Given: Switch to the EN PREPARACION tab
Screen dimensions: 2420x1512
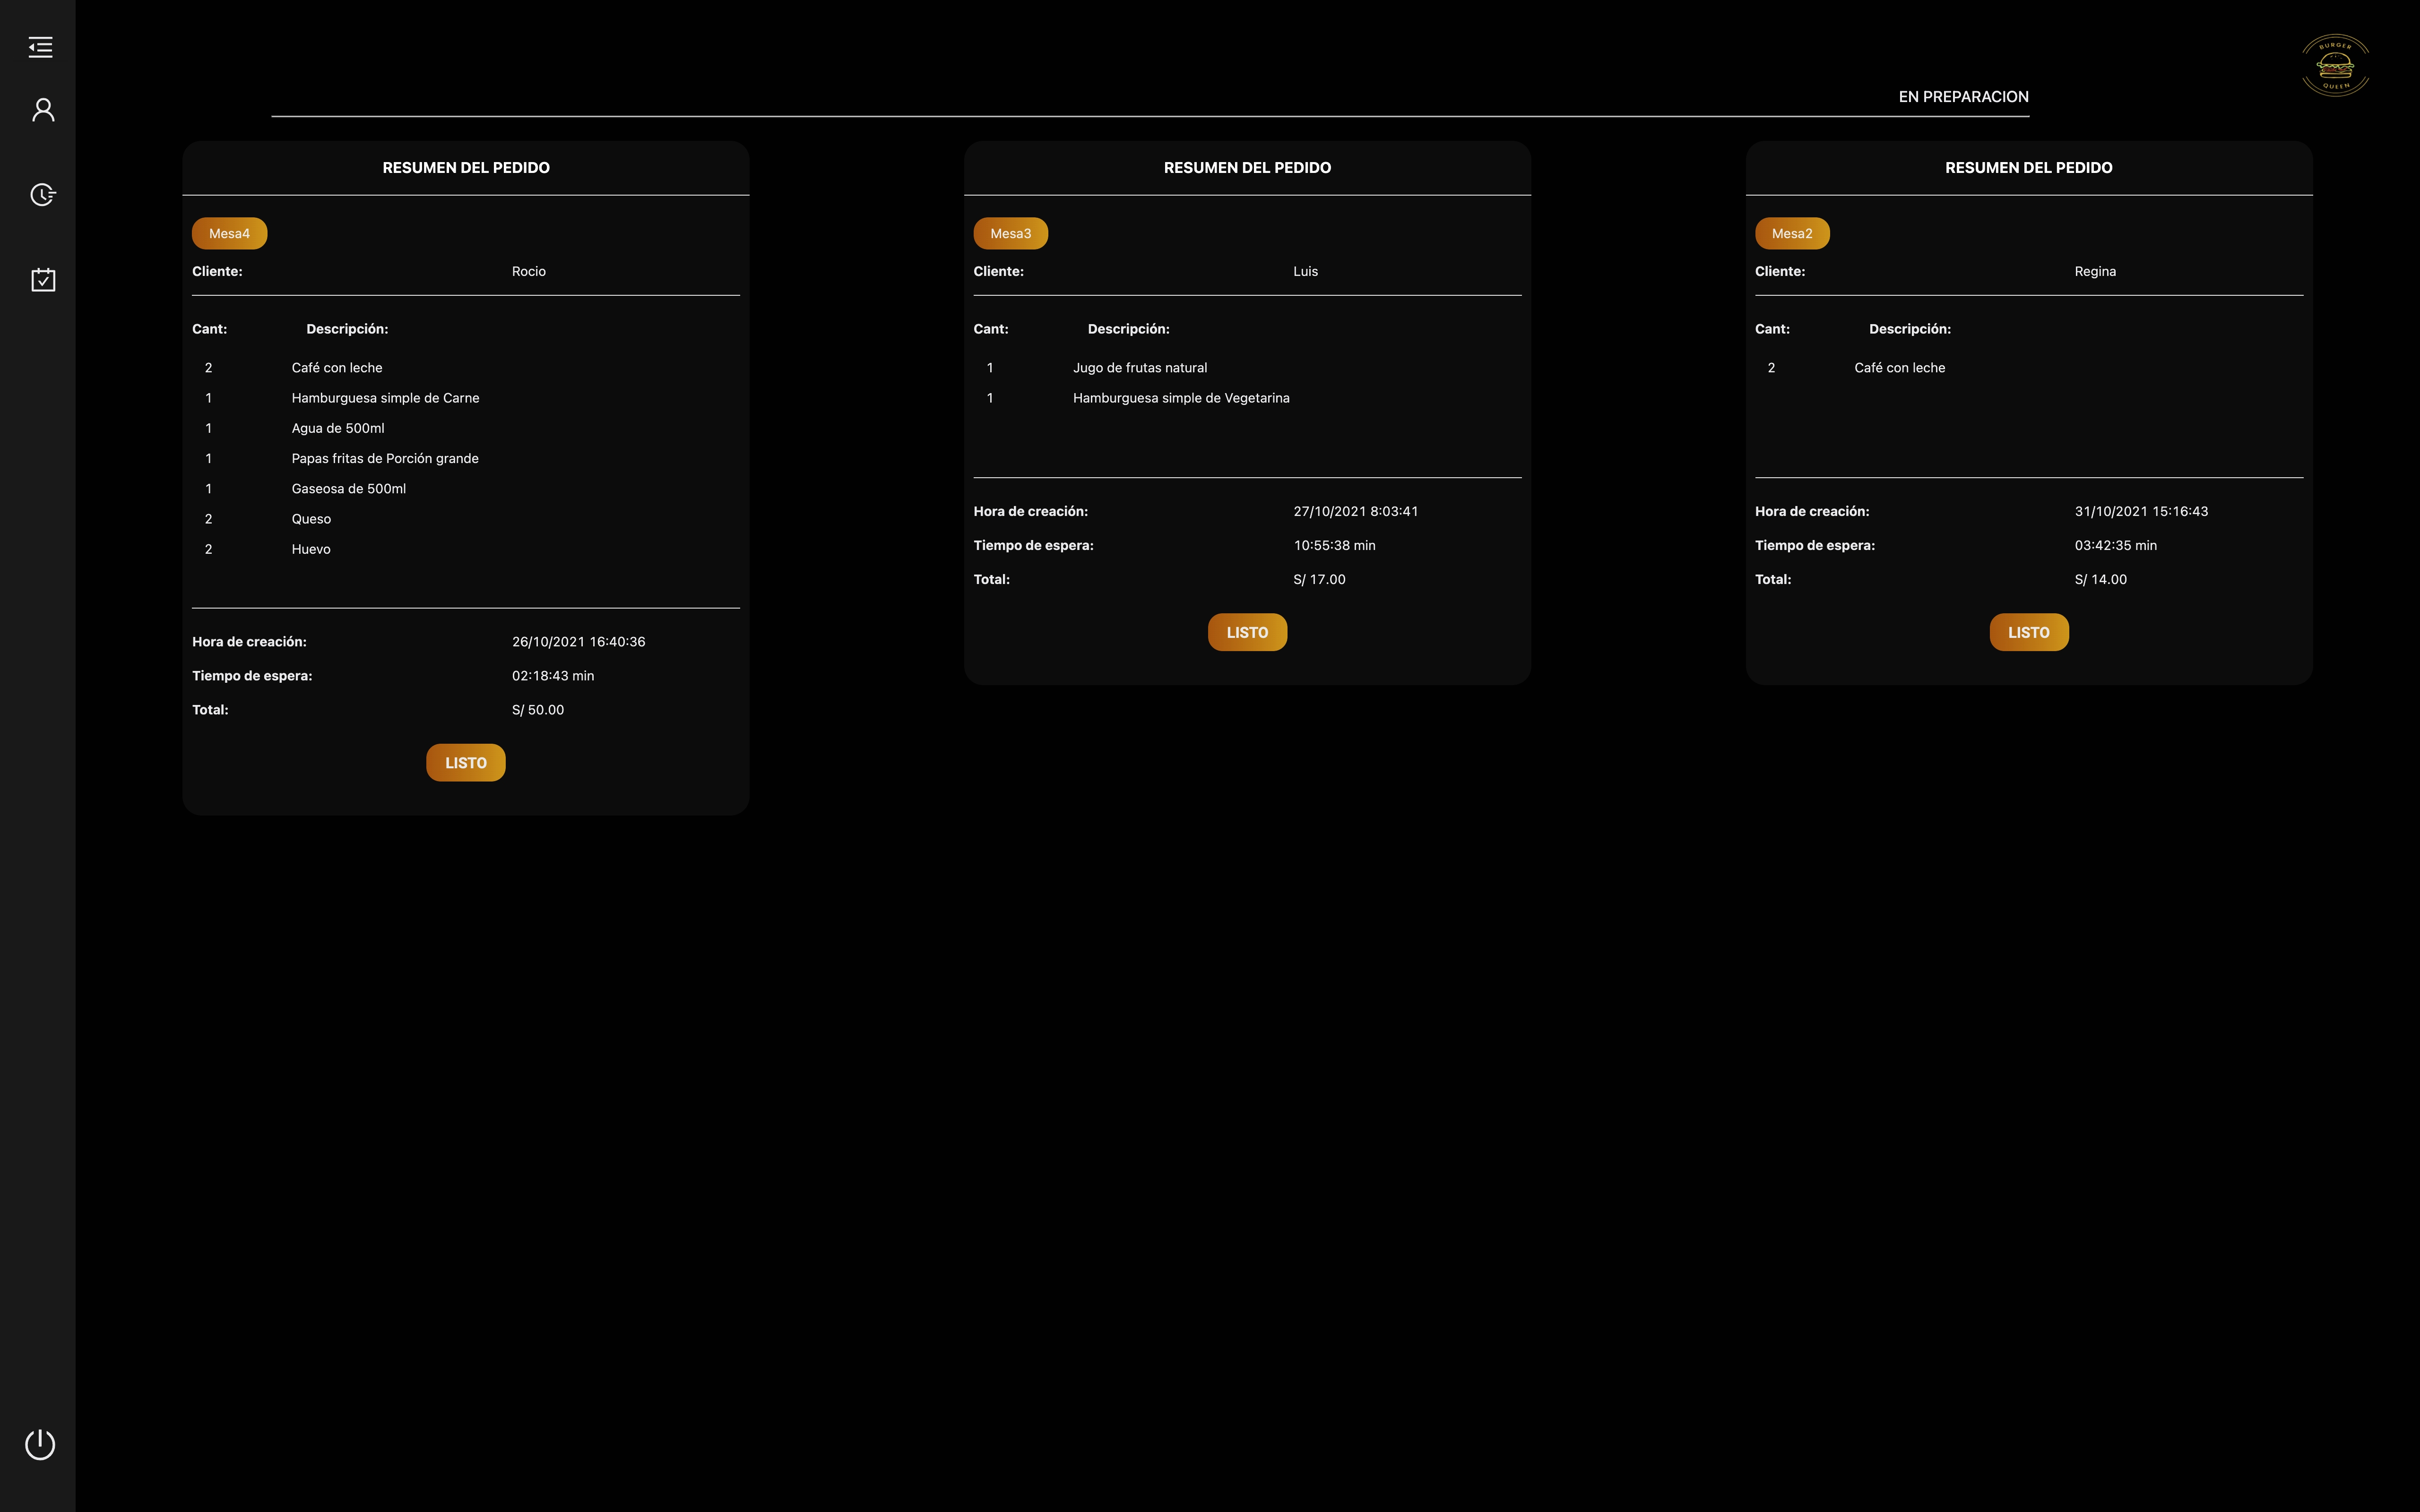Looking at the screenshot, I should click(x=1963, y=97).
